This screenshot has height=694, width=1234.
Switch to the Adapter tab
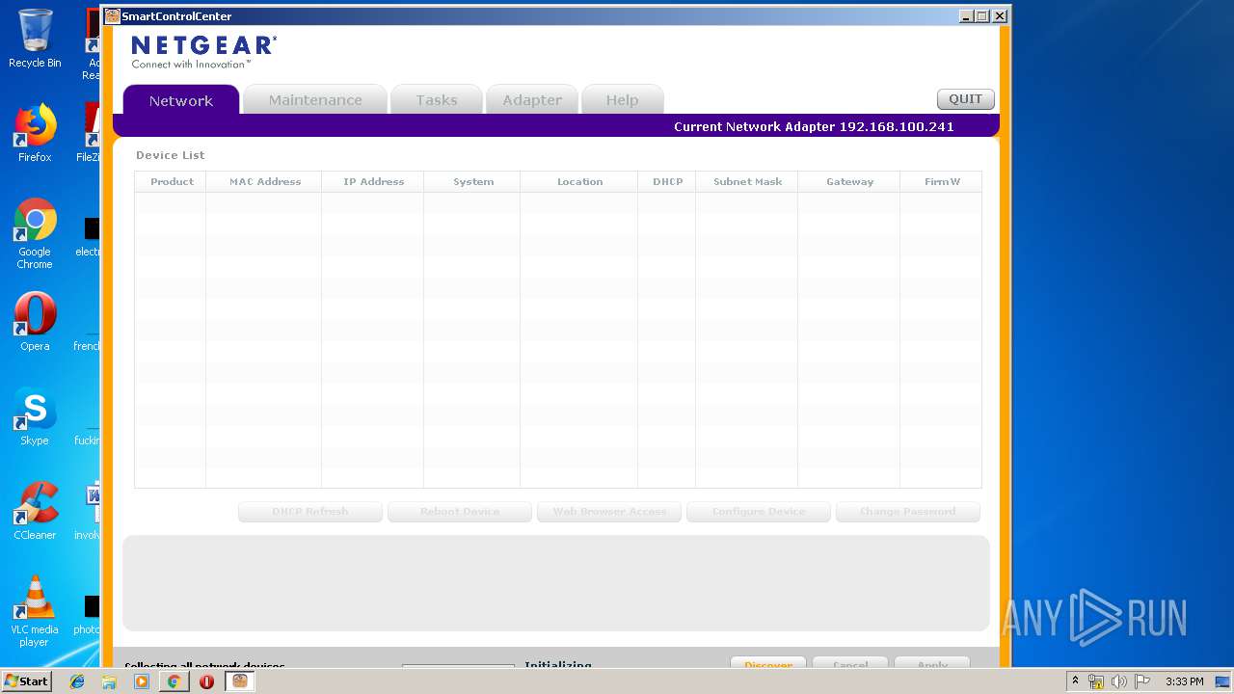(532, 100)
